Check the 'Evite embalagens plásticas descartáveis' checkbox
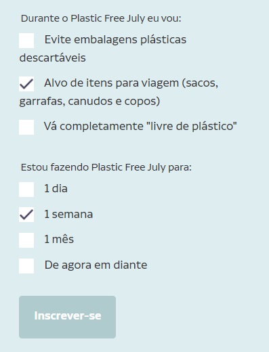 coord(26,41)
